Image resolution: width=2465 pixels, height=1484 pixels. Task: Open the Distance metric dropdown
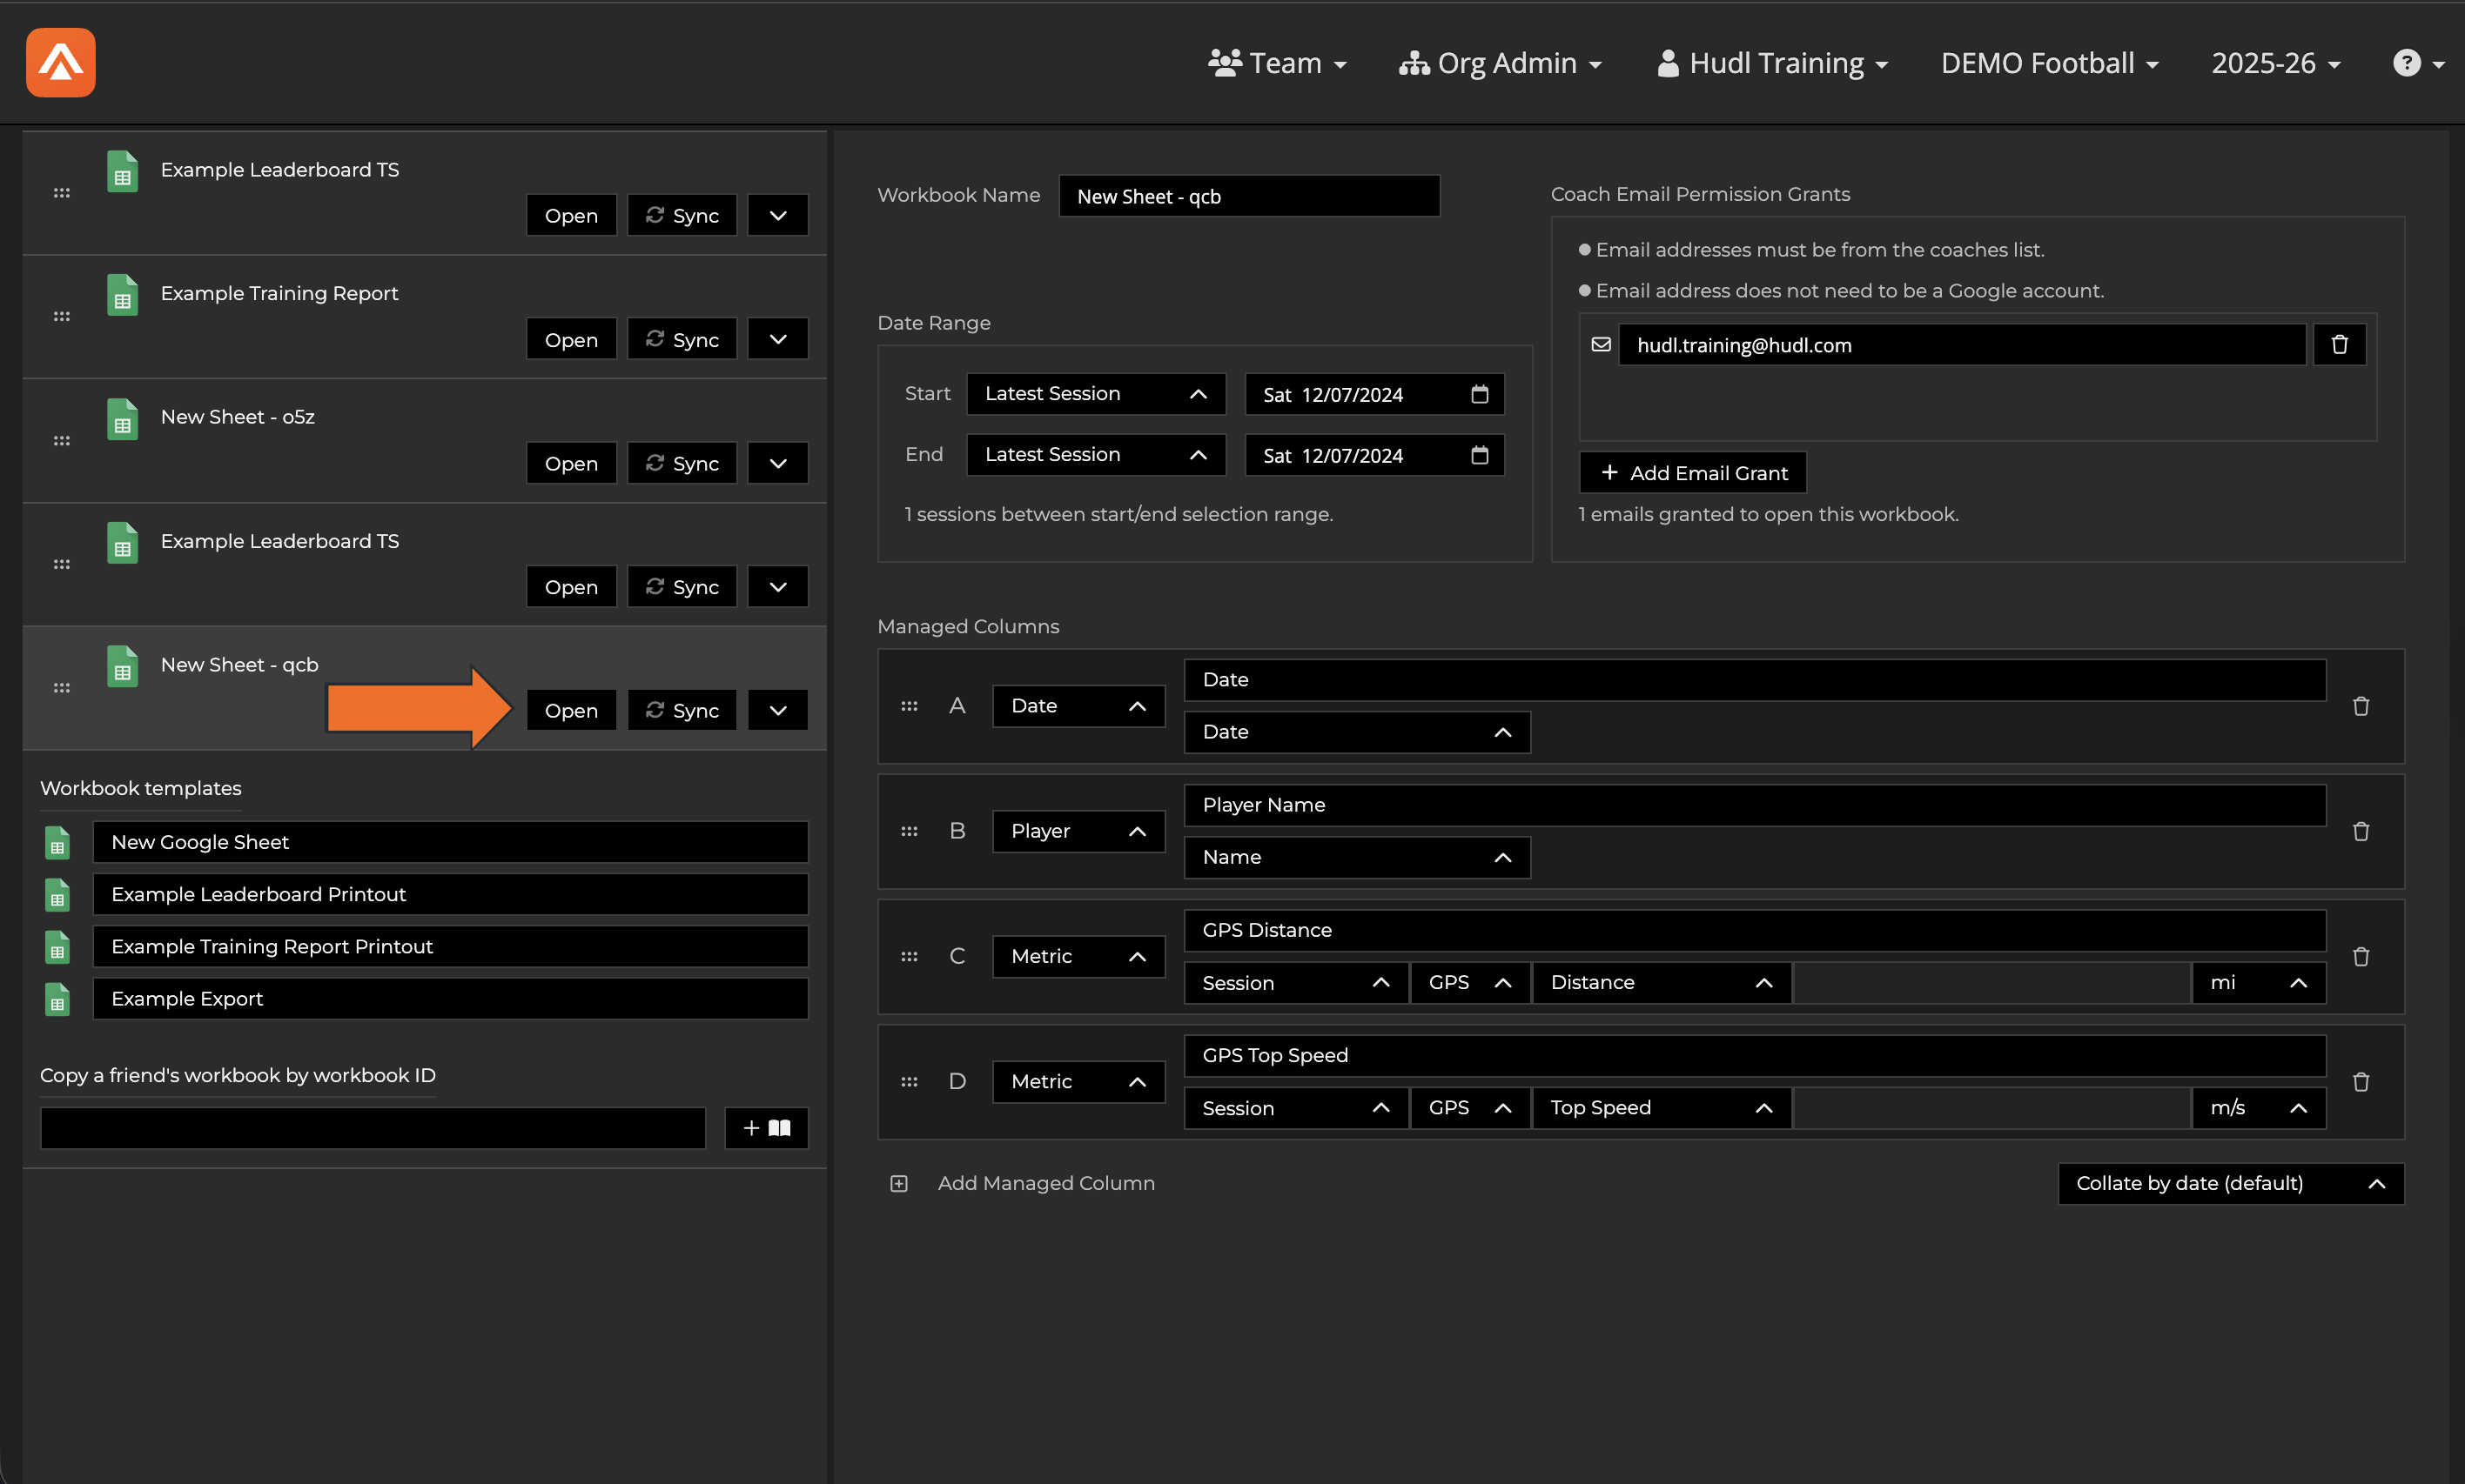[1661, 983]
